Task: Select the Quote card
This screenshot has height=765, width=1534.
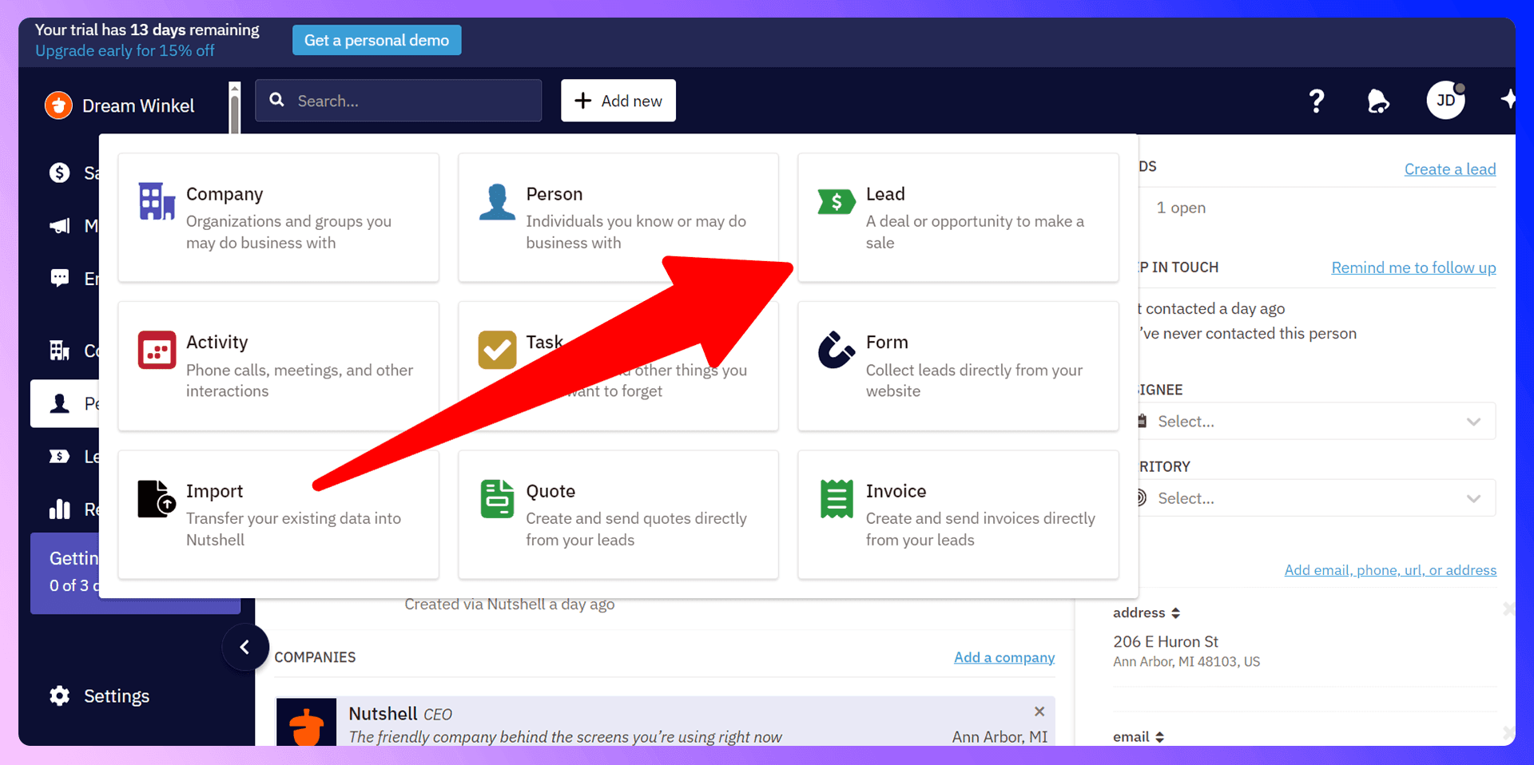Action: pos(618,514)
